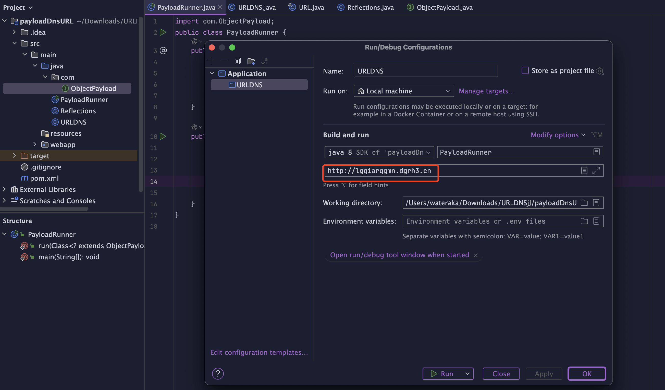Click the expand program arguments icon
Viewport: 665px width, 390px height.
pyautogui.click(x=596, y=170)
